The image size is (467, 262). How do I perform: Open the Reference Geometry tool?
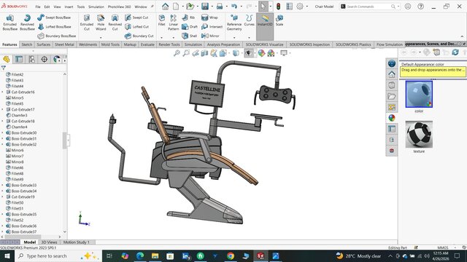coord(234,23)
